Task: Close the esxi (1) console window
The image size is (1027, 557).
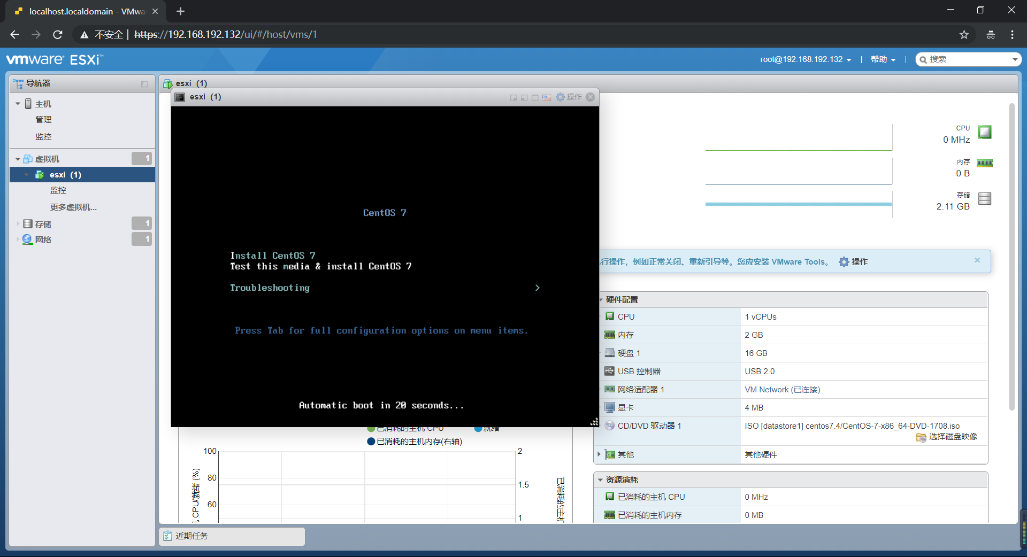Action: pos(591,97)
